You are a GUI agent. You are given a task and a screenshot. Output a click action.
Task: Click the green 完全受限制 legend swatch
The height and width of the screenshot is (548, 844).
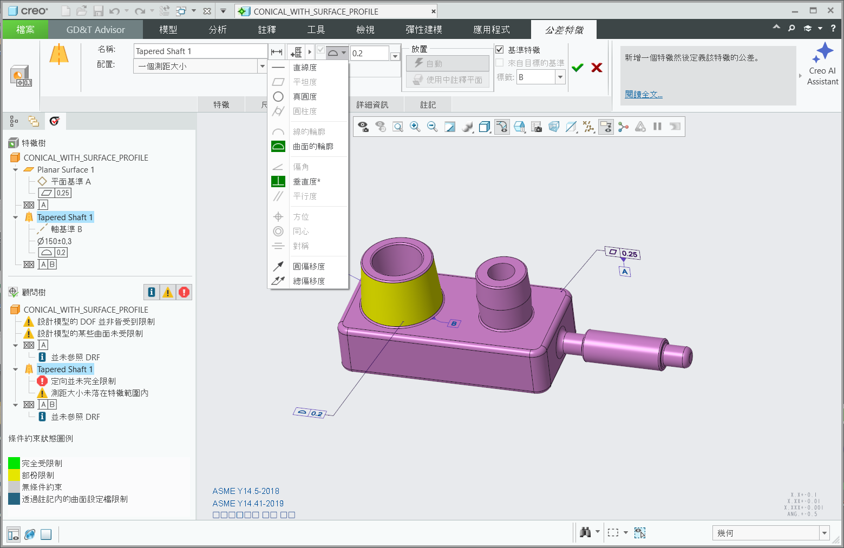[x=14, y=464]
